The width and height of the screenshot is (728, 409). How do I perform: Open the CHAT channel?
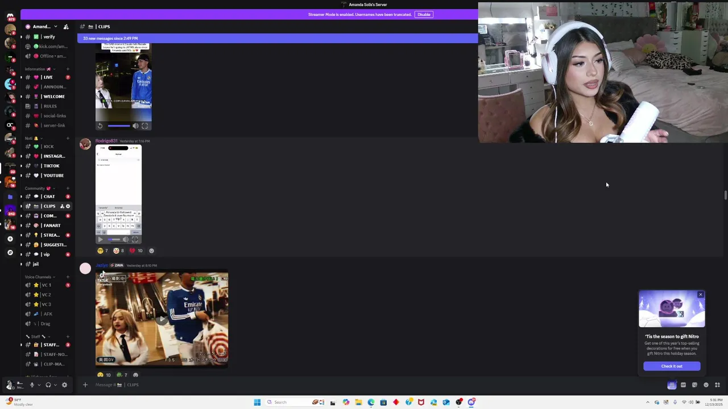tap(47, 197)
